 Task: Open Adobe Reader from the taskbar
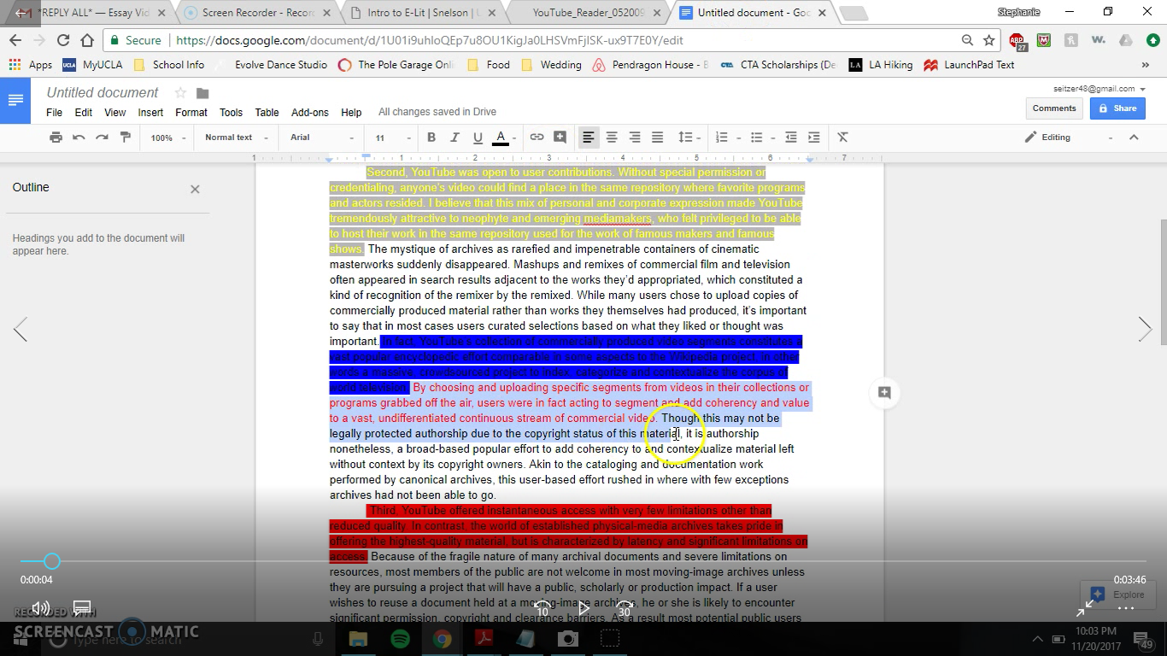pos(484,638)
